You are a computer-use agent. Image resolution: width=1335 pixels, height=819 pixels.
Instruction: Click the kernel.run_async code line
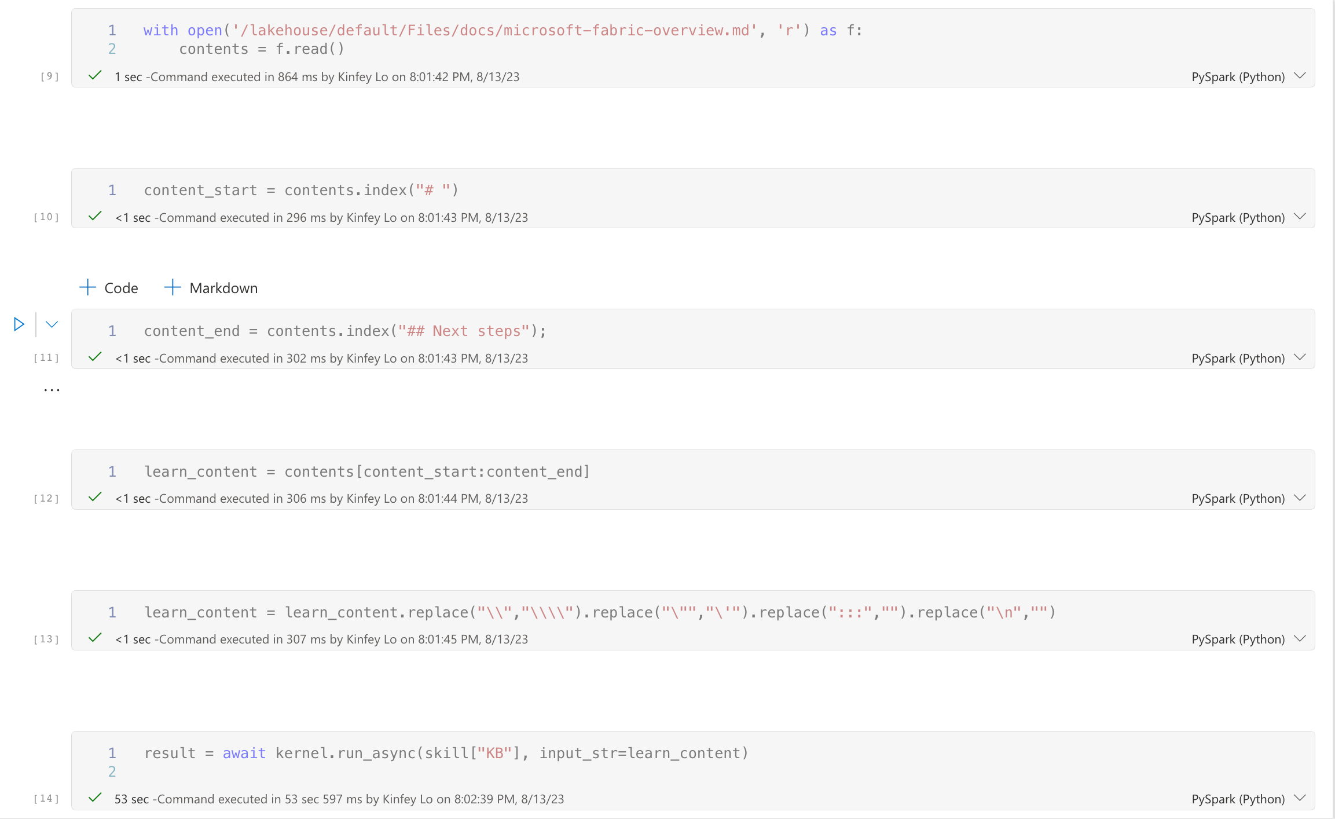[446, 753]
